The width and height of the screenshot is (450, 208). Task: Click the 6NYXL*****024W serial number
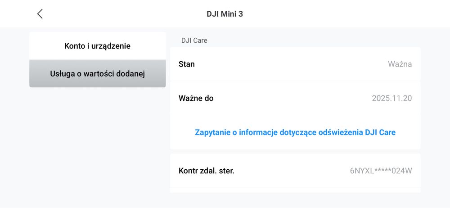coord(381,171)
